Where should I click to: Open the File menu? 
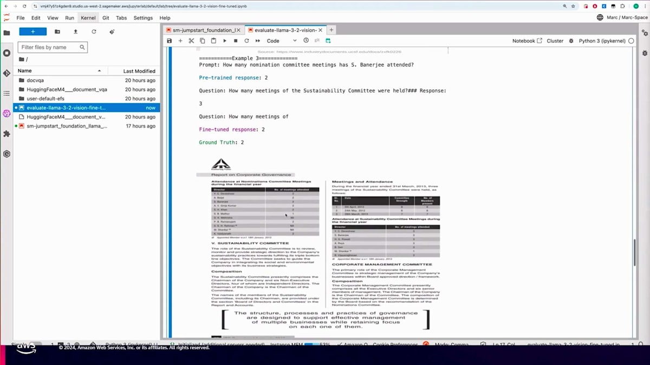[x=21, y=18]
